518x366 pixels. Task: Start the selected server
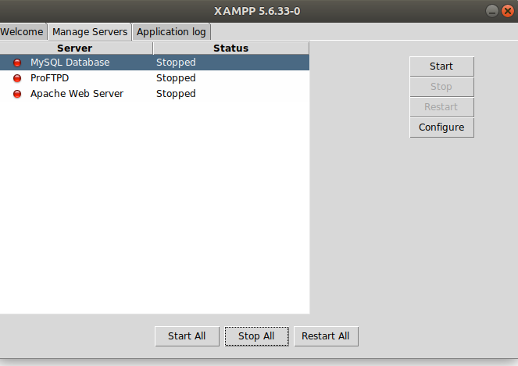click(441, 66)
